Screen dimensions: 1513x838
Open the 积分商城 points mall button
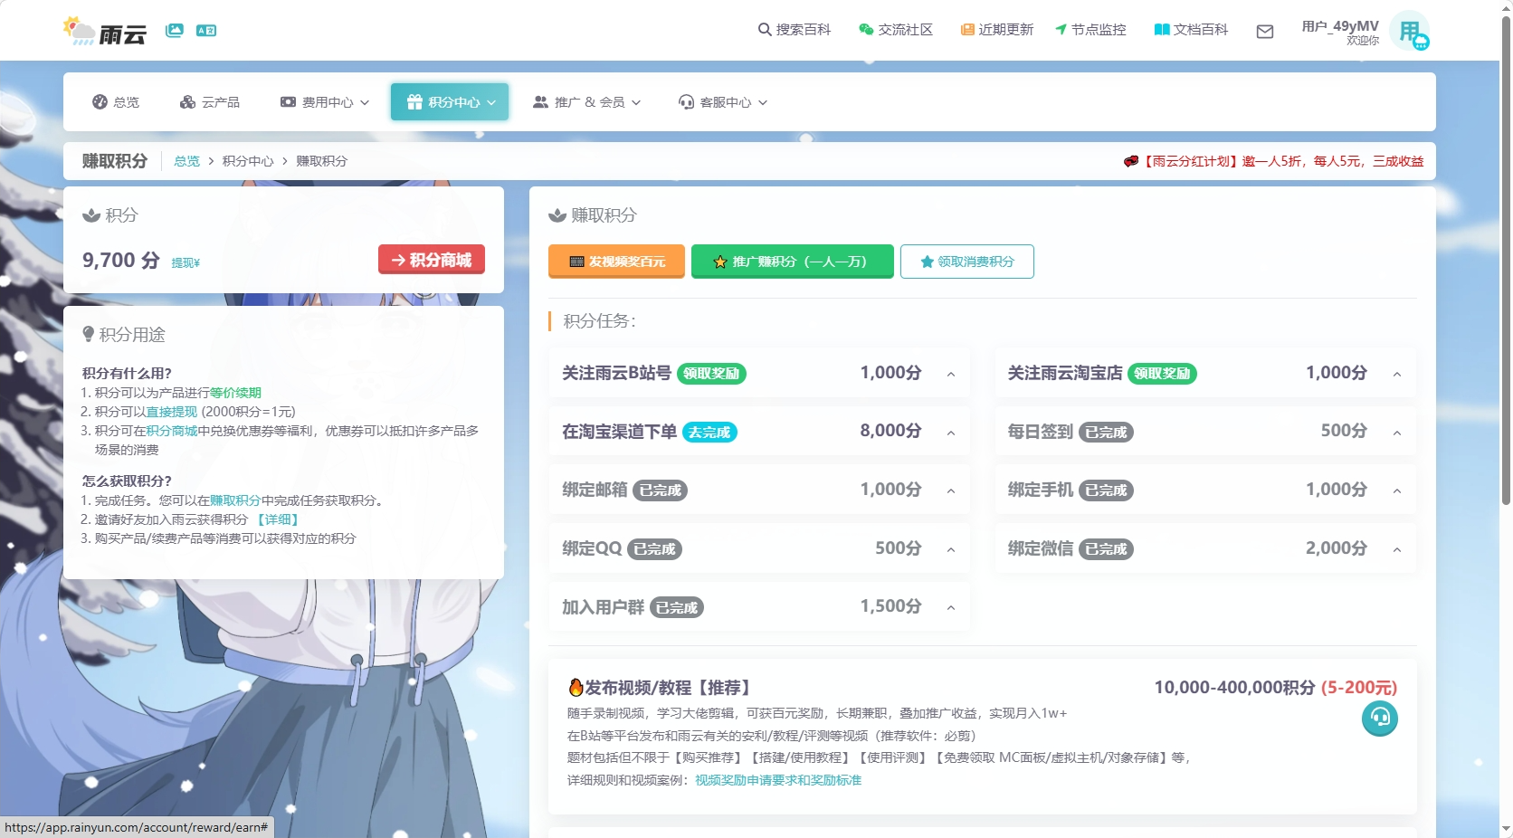432,260
